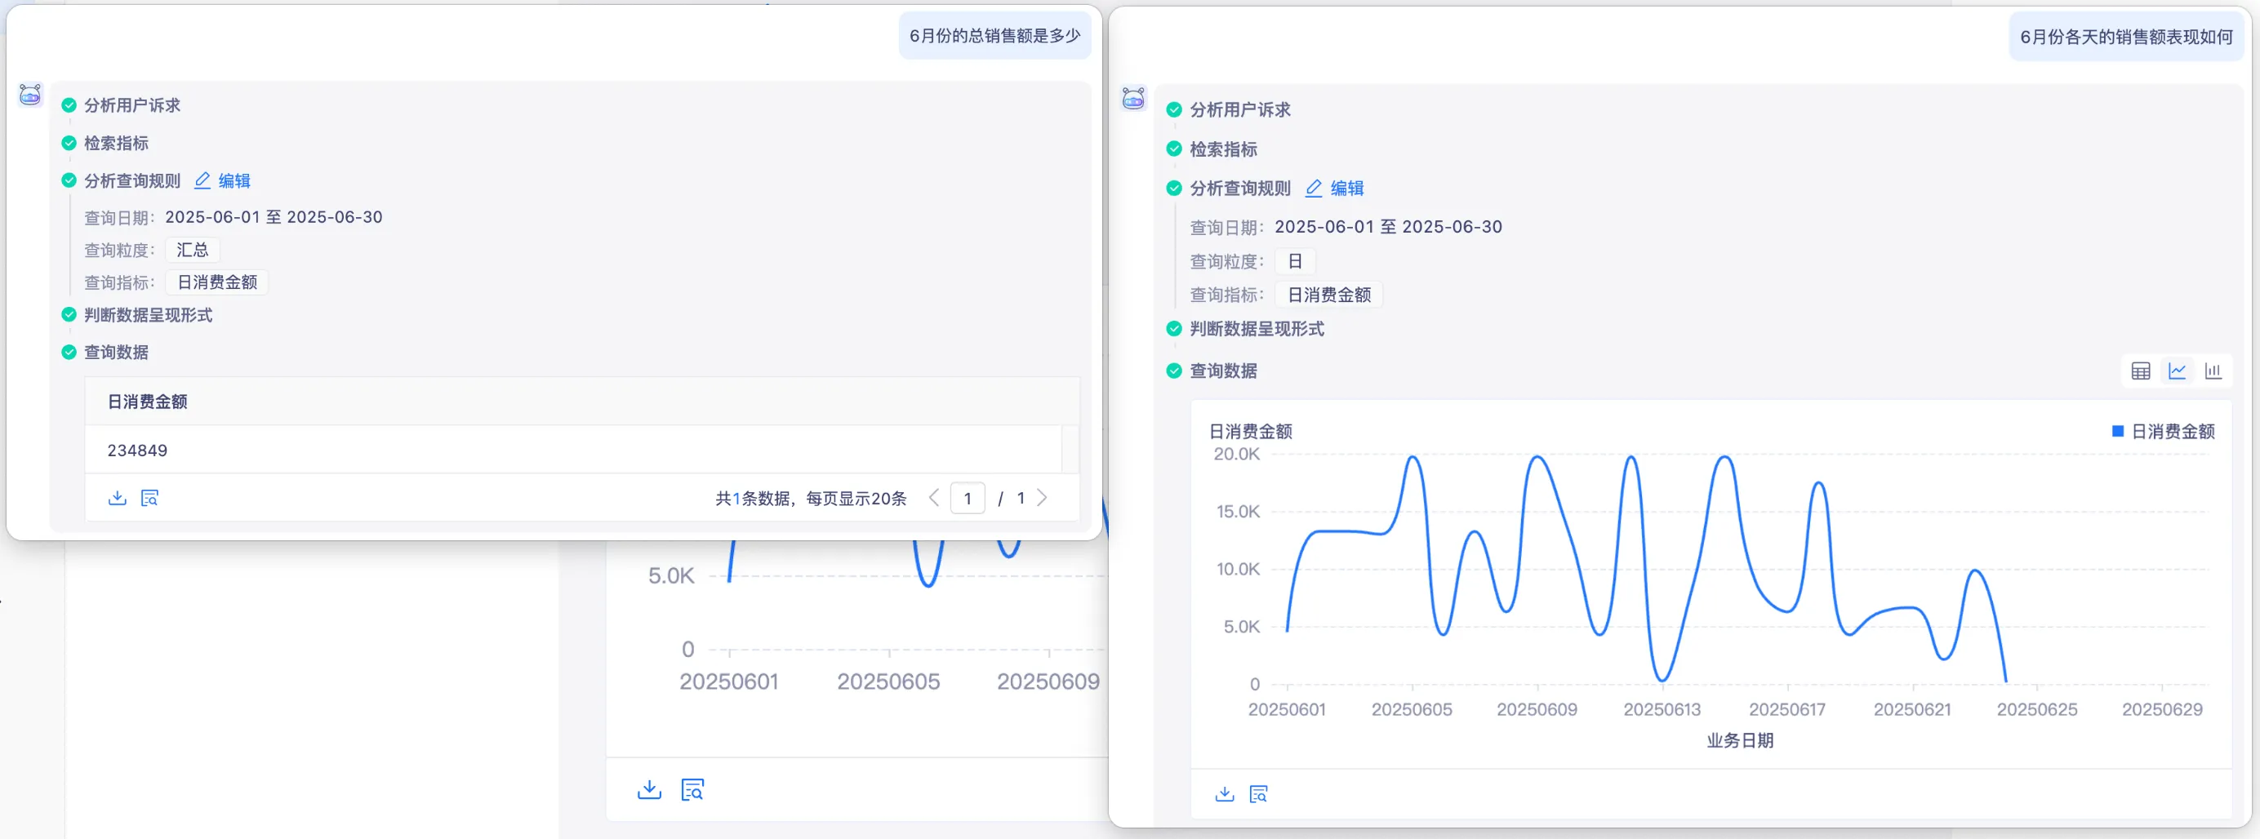2260x839 pixels.
Task: Click the page number input field
Action: tap(967, 498)
